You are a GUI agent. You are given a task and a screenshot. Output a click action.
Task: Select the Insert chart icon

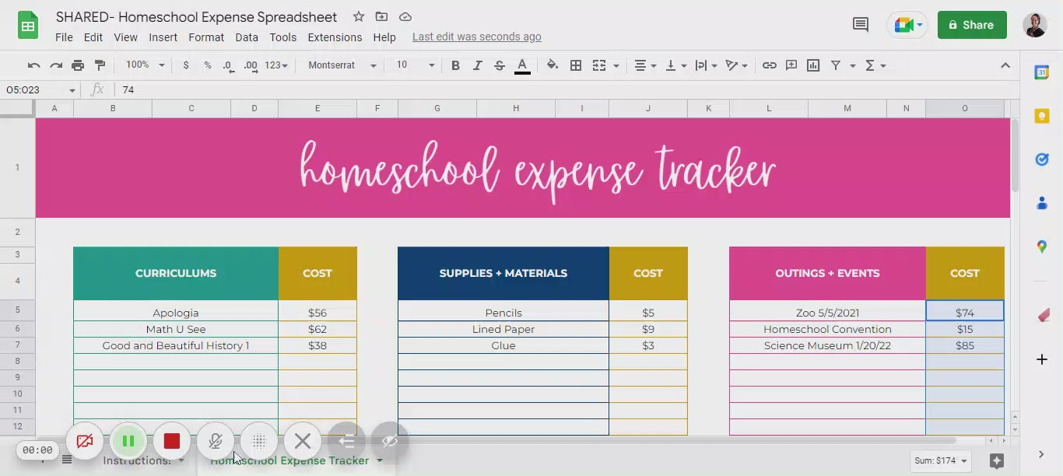[x=813, y=65]
